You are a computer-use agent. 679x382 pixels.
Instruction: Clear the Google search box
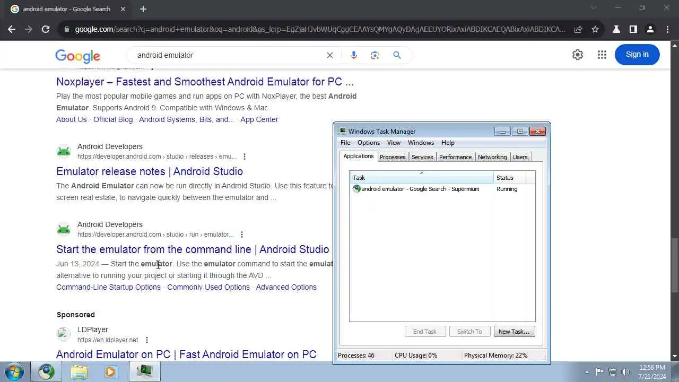(x=330, y=55)
